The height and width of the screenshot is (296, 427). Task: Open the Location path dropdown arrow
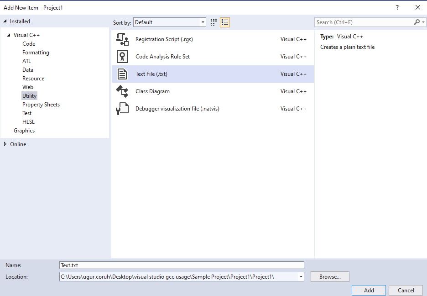[x=301, y=277]
